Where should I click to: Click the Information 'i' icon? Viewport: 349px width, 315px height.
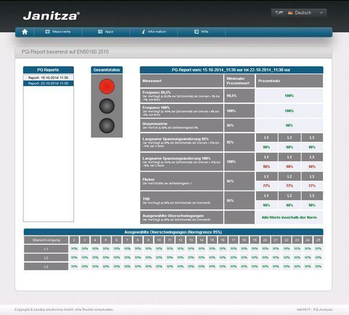point(143,32)
